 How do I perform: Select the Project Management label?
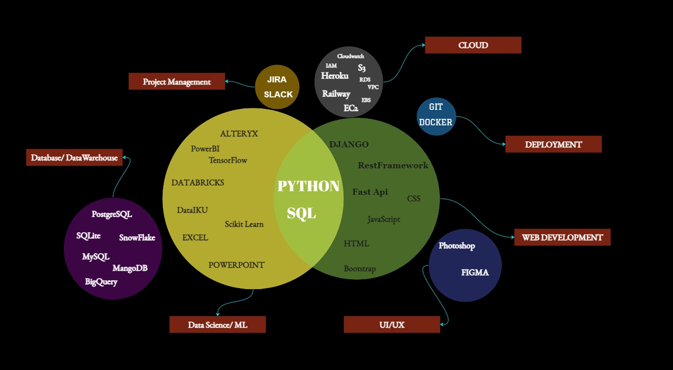coord(177,81)
